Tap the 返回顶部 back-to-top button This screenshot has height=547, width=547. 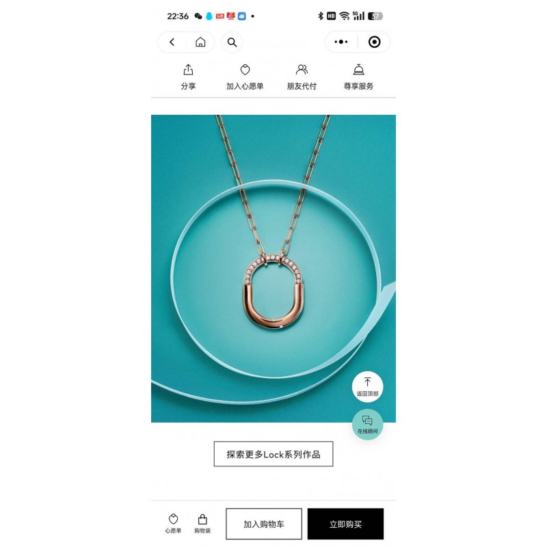pyautogui.click(x=367, y=386)
